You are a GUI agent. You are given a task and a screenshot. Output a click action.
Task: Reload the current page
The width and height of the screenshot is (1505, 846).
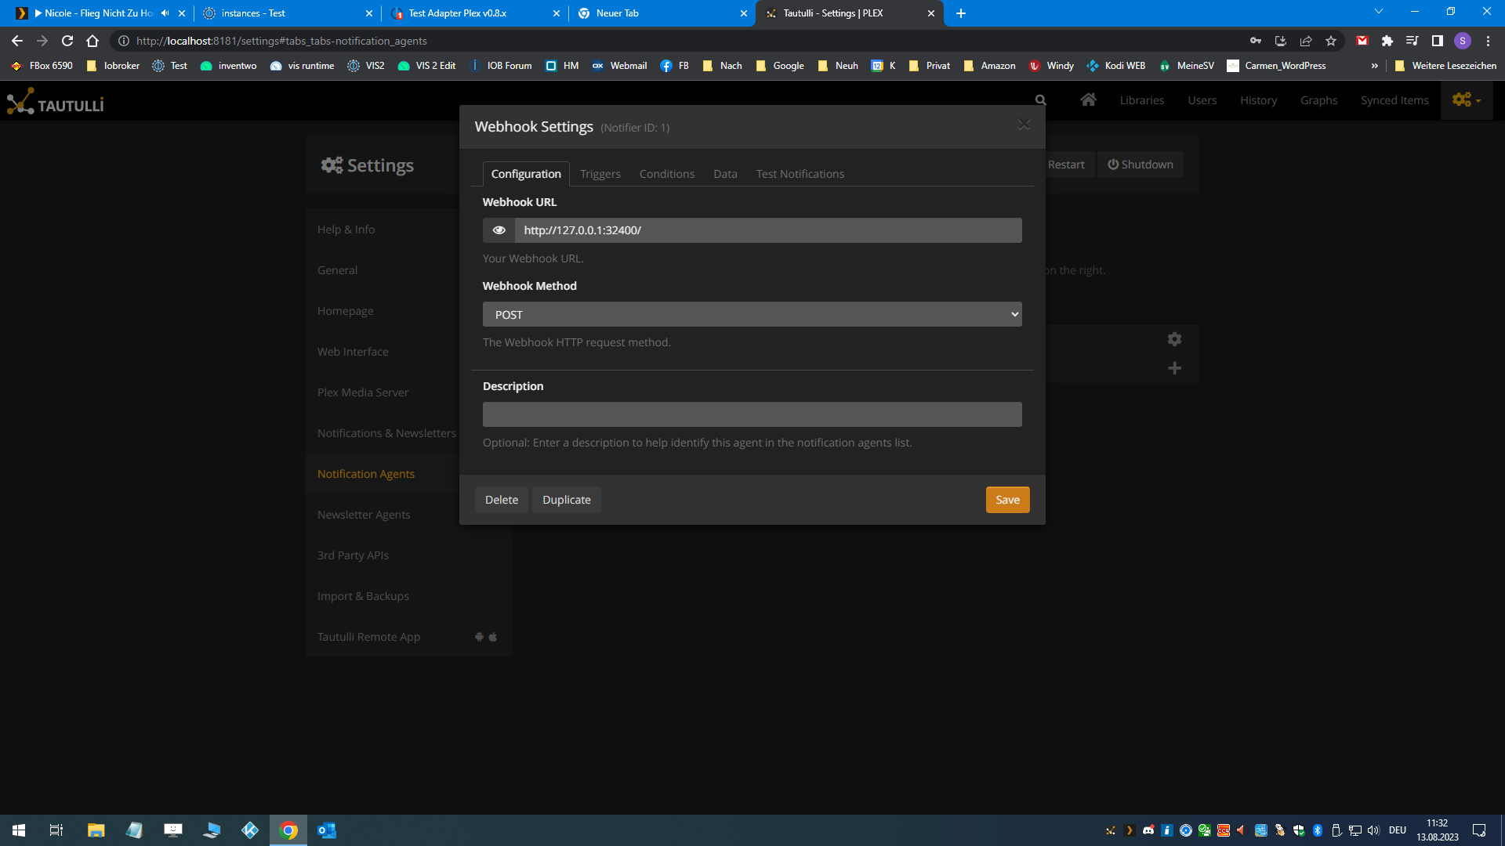tap(67, 41)
